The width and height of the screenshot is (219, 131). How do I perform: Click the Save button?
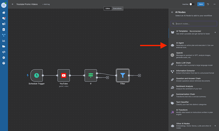coord(201,4)
